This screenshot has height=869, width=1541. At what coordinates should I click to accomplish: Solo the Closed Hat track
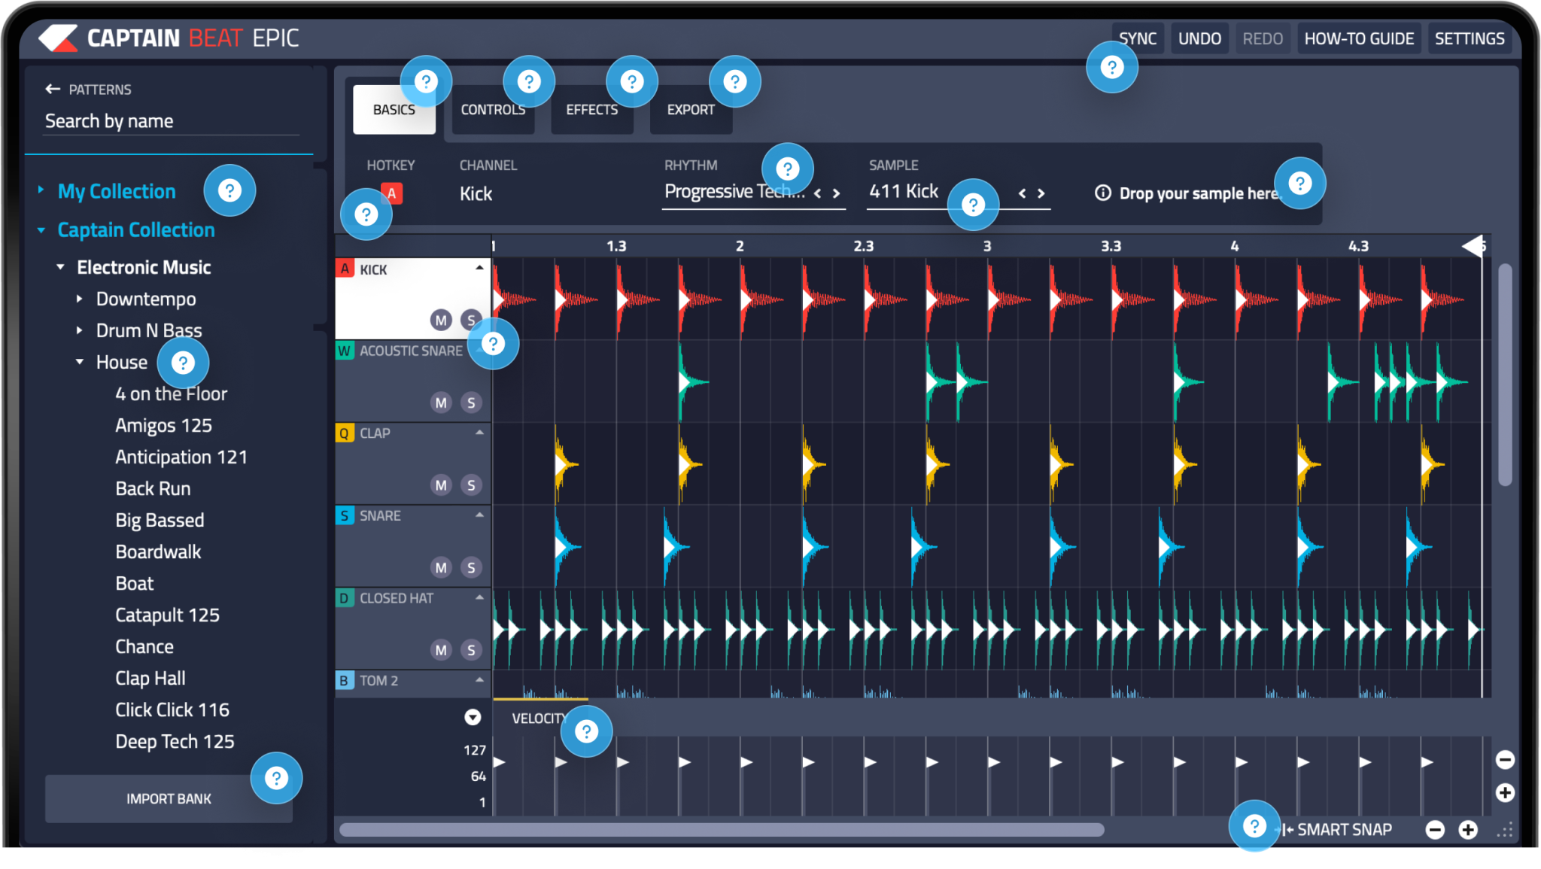click(x=471, y=650)
